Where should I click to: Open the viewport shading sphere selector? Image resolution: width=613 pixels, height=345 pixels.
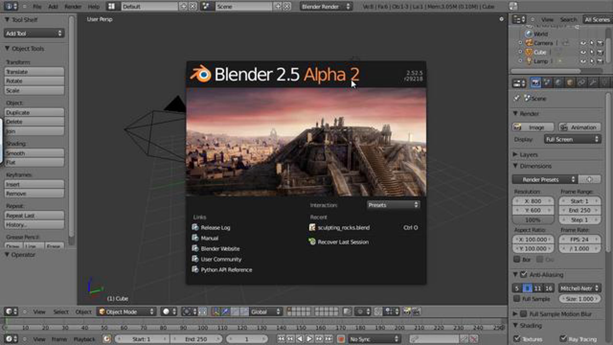169,312
